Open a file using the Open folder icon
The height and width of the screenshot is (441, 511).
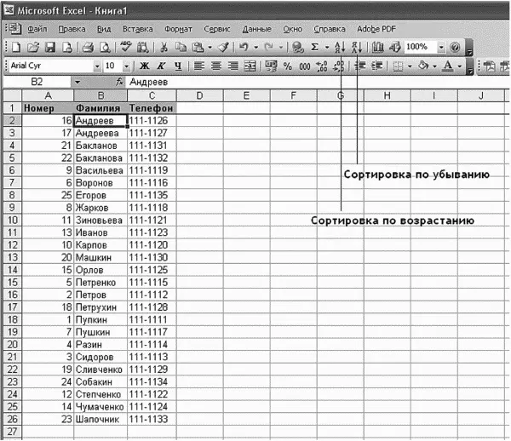(x=33, y=48)
